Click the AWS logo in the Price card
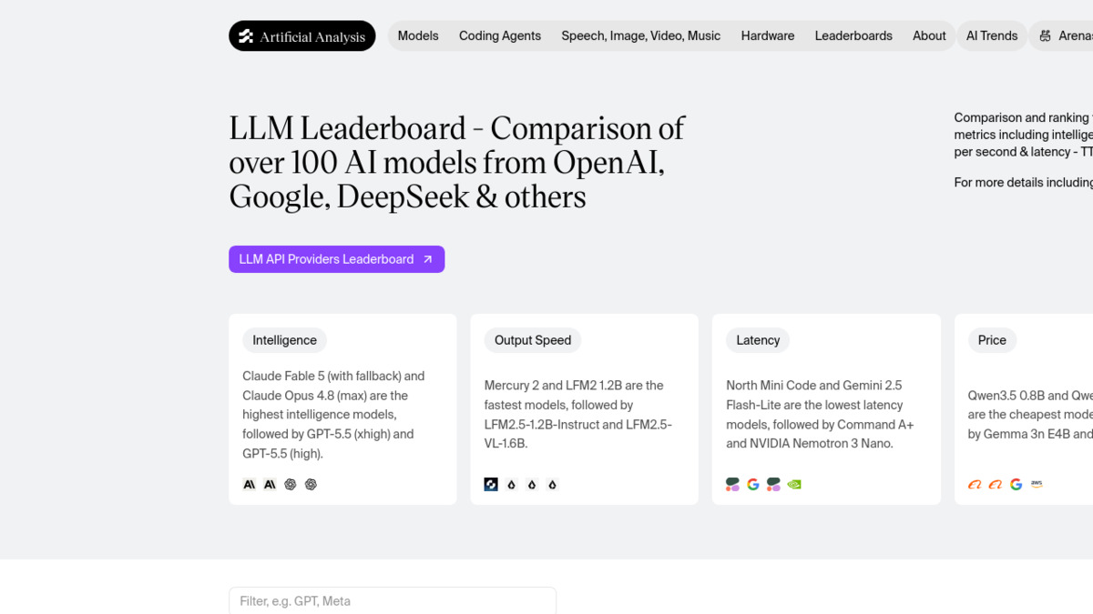This screenshot has width=1093, height=614. (x=1037, y=485)
